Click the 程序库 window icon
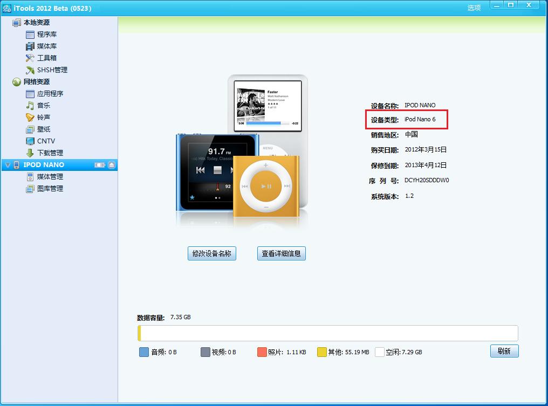The height and width of the screenshot is (406, 548). pyautogui.click(x=30, y=35)
